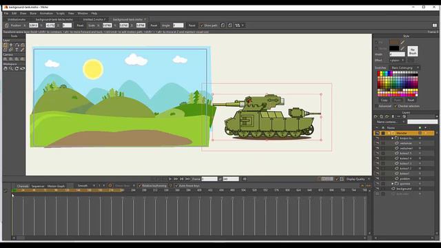Click the Copy button in Style panel
This screenshot has width=441, height=248.
click(x=384, y=100)
